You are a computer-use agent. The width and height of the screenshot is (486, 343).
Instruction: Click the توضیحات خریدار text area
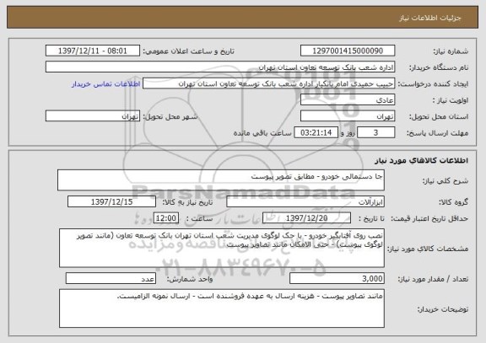222,308
